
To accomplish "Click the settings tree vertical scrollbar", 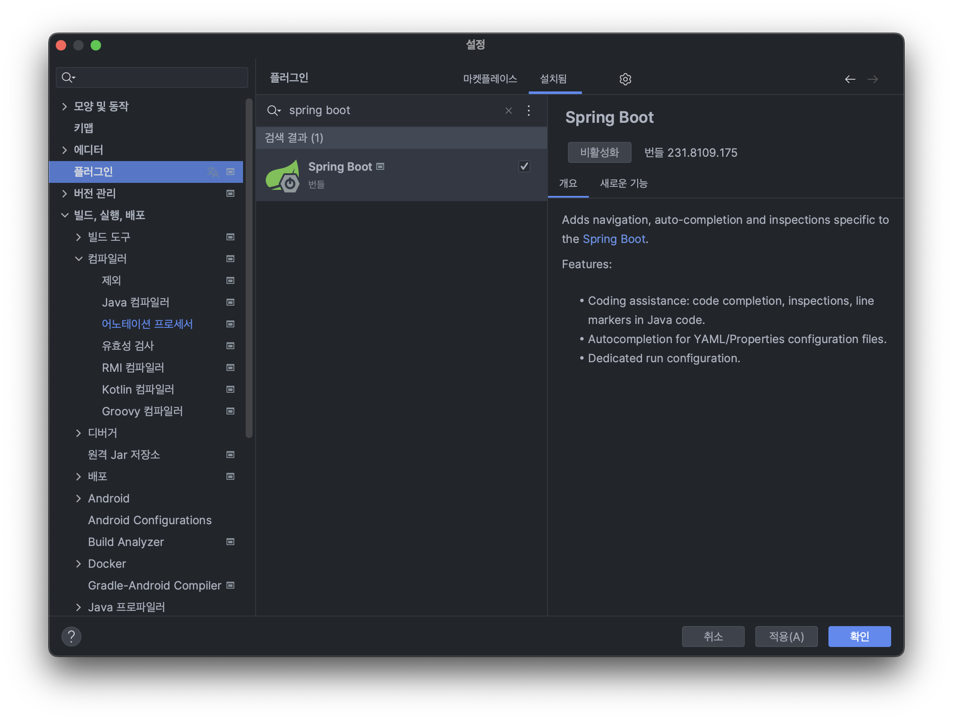I will tap(249, 268).
